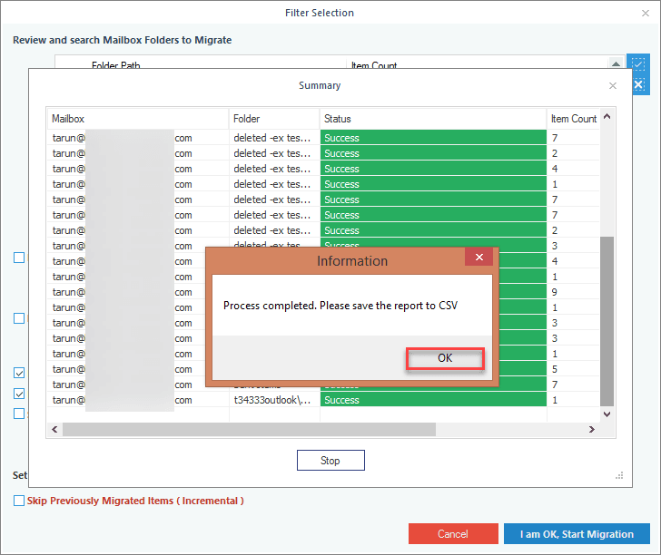Click the Cancel button
661x555 pixels.
click(x=453, y=533)
